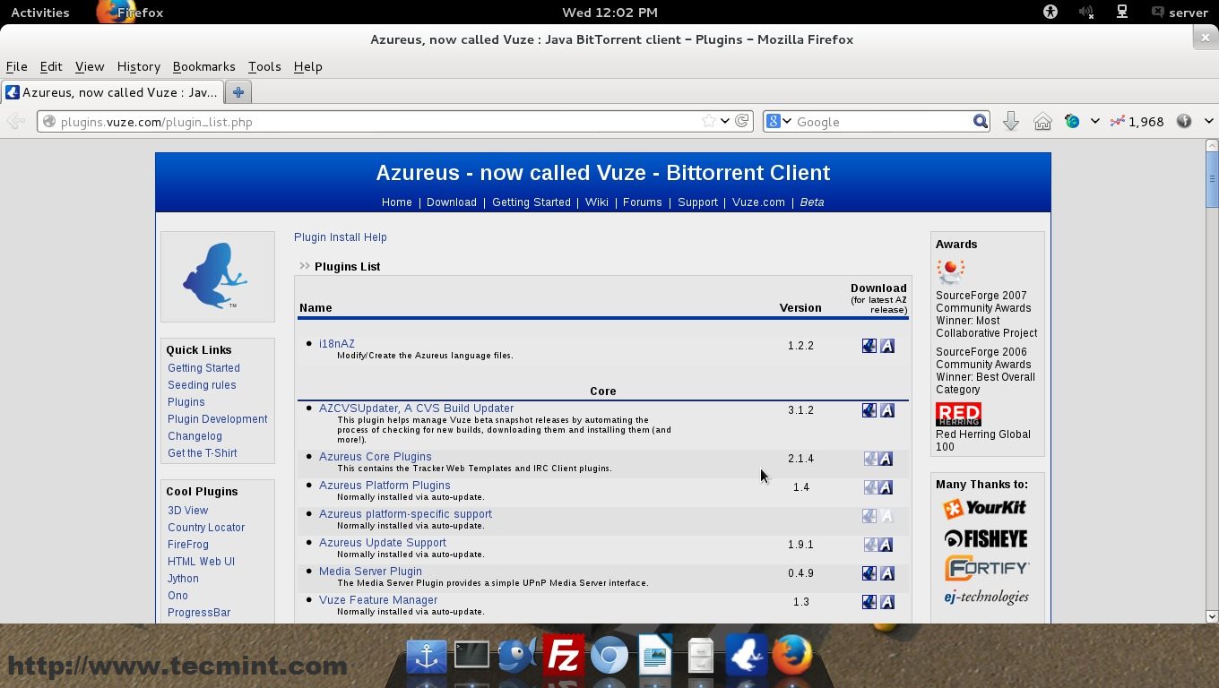Image resolution: width=1219 pixels, height=688 pixels.
Task: Click the anchor icon in the dock
Action: click(427, 657)
